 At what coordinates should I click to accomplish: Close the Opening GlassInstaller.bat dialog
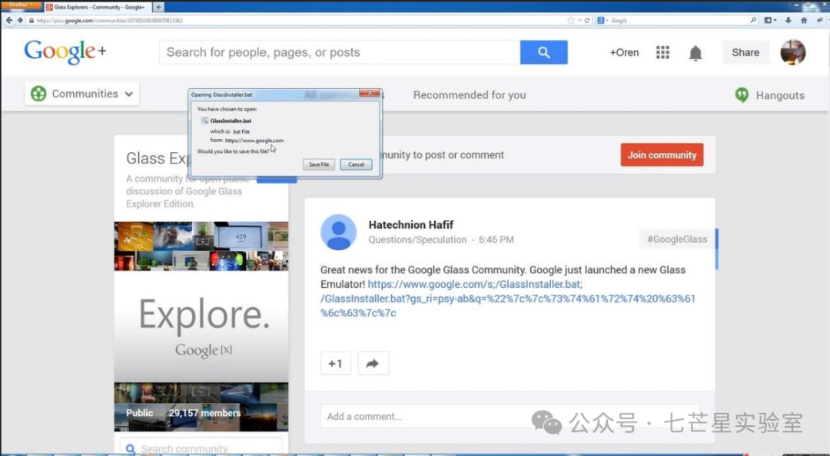point(369,93)
